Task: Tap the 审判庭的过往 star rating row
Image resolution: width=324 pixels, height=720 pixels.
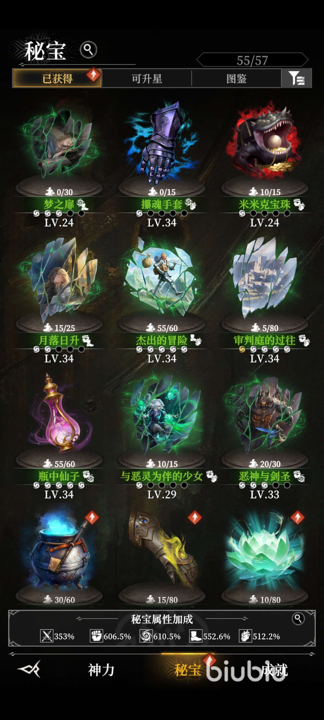Action: click(x=264, y=349)
